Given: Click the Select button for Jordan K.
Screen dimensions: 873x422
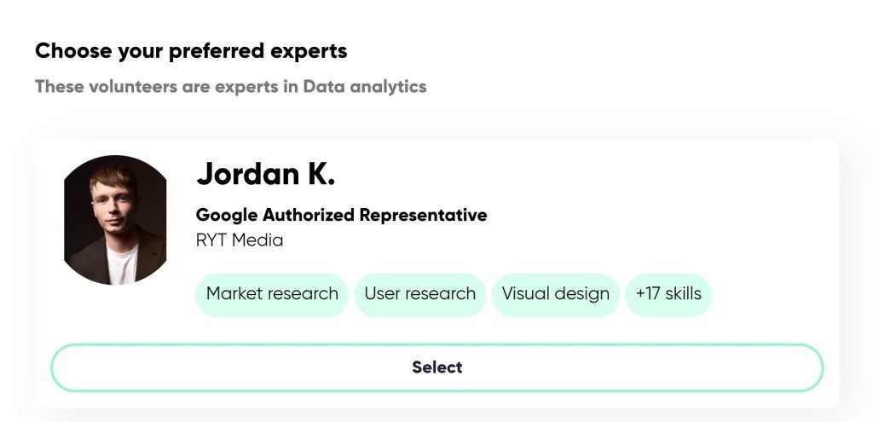Looking at the screenshot, I should [x=436, y=367].
